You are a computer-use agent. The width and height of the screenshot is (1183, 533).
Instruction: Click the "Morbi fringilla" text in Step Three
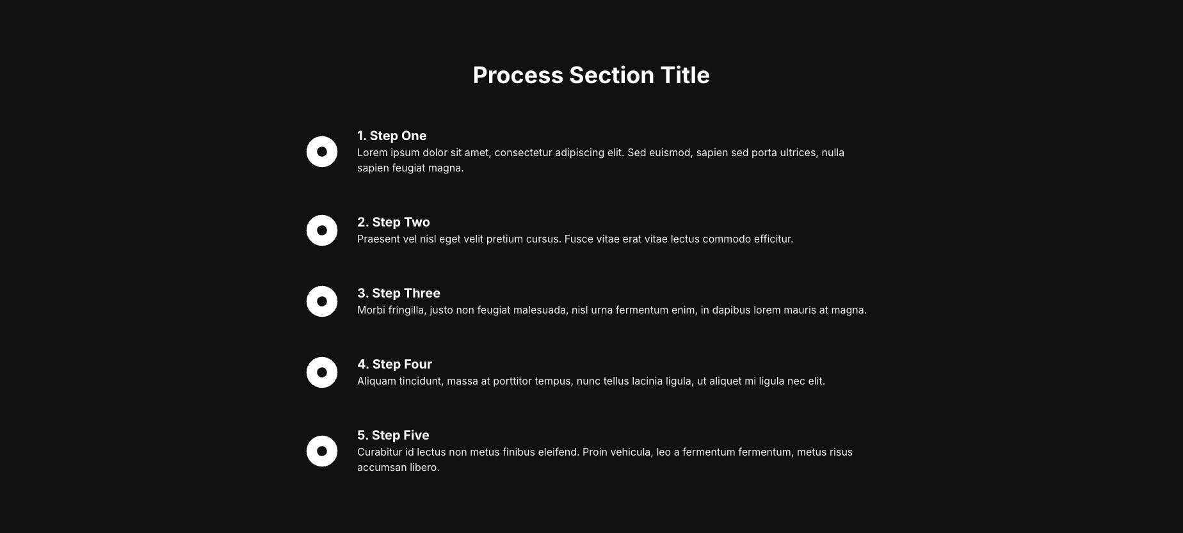click(x=391, y=310)
